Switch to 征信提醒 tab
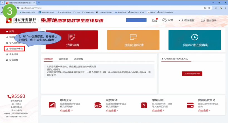Screen dimensions: 228x123 tap(63, 59)
